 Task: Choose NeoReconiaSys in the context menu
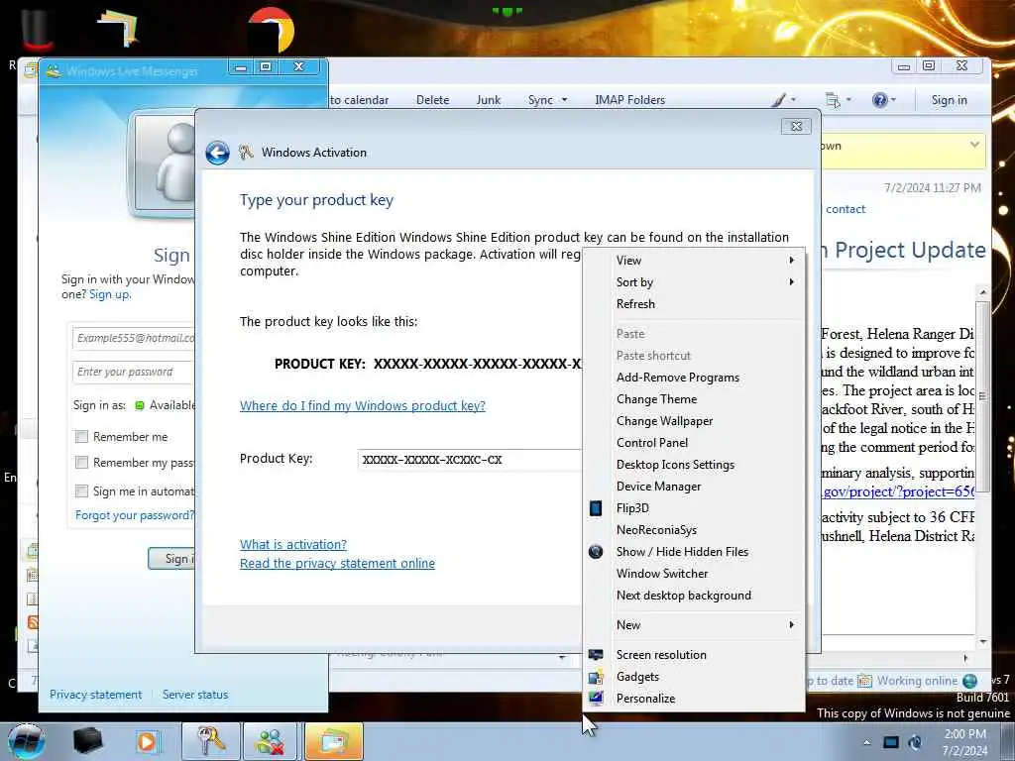click(x=656, y=530)
